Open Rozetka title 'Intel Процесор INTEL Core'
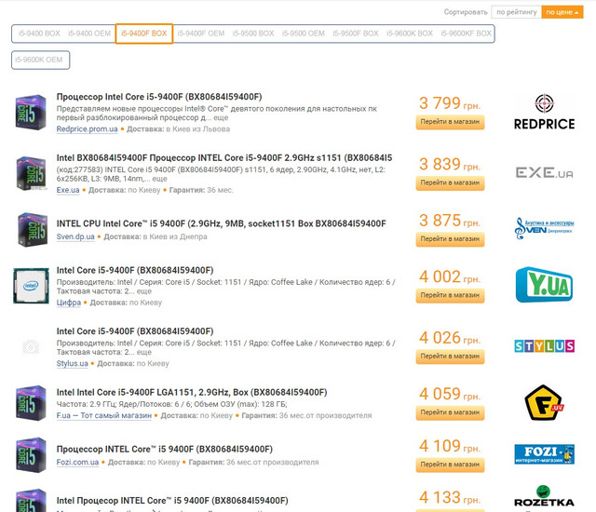 (172, 501)
